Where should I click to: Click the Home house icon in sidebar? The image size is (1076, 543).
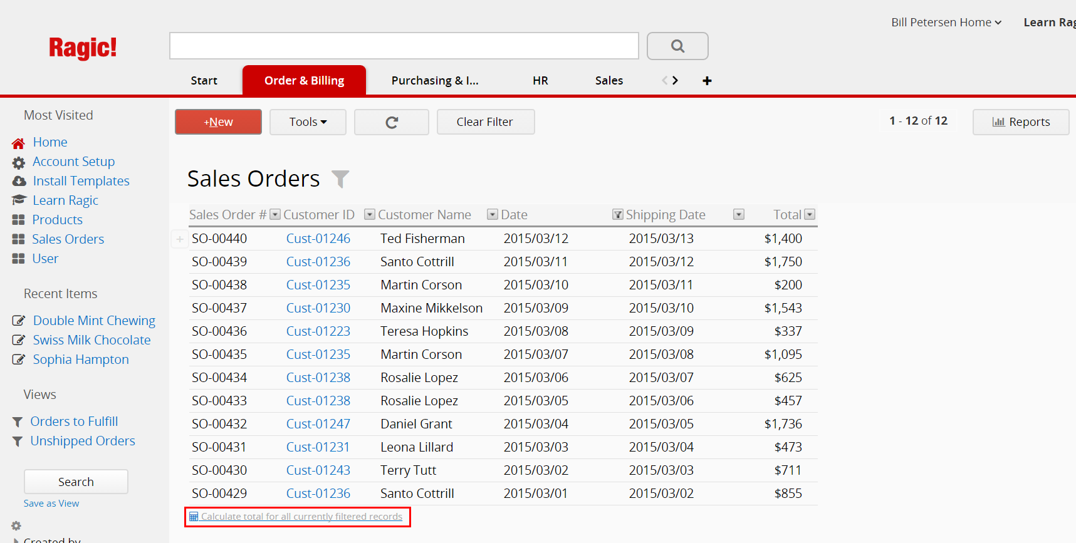[19, 143]
